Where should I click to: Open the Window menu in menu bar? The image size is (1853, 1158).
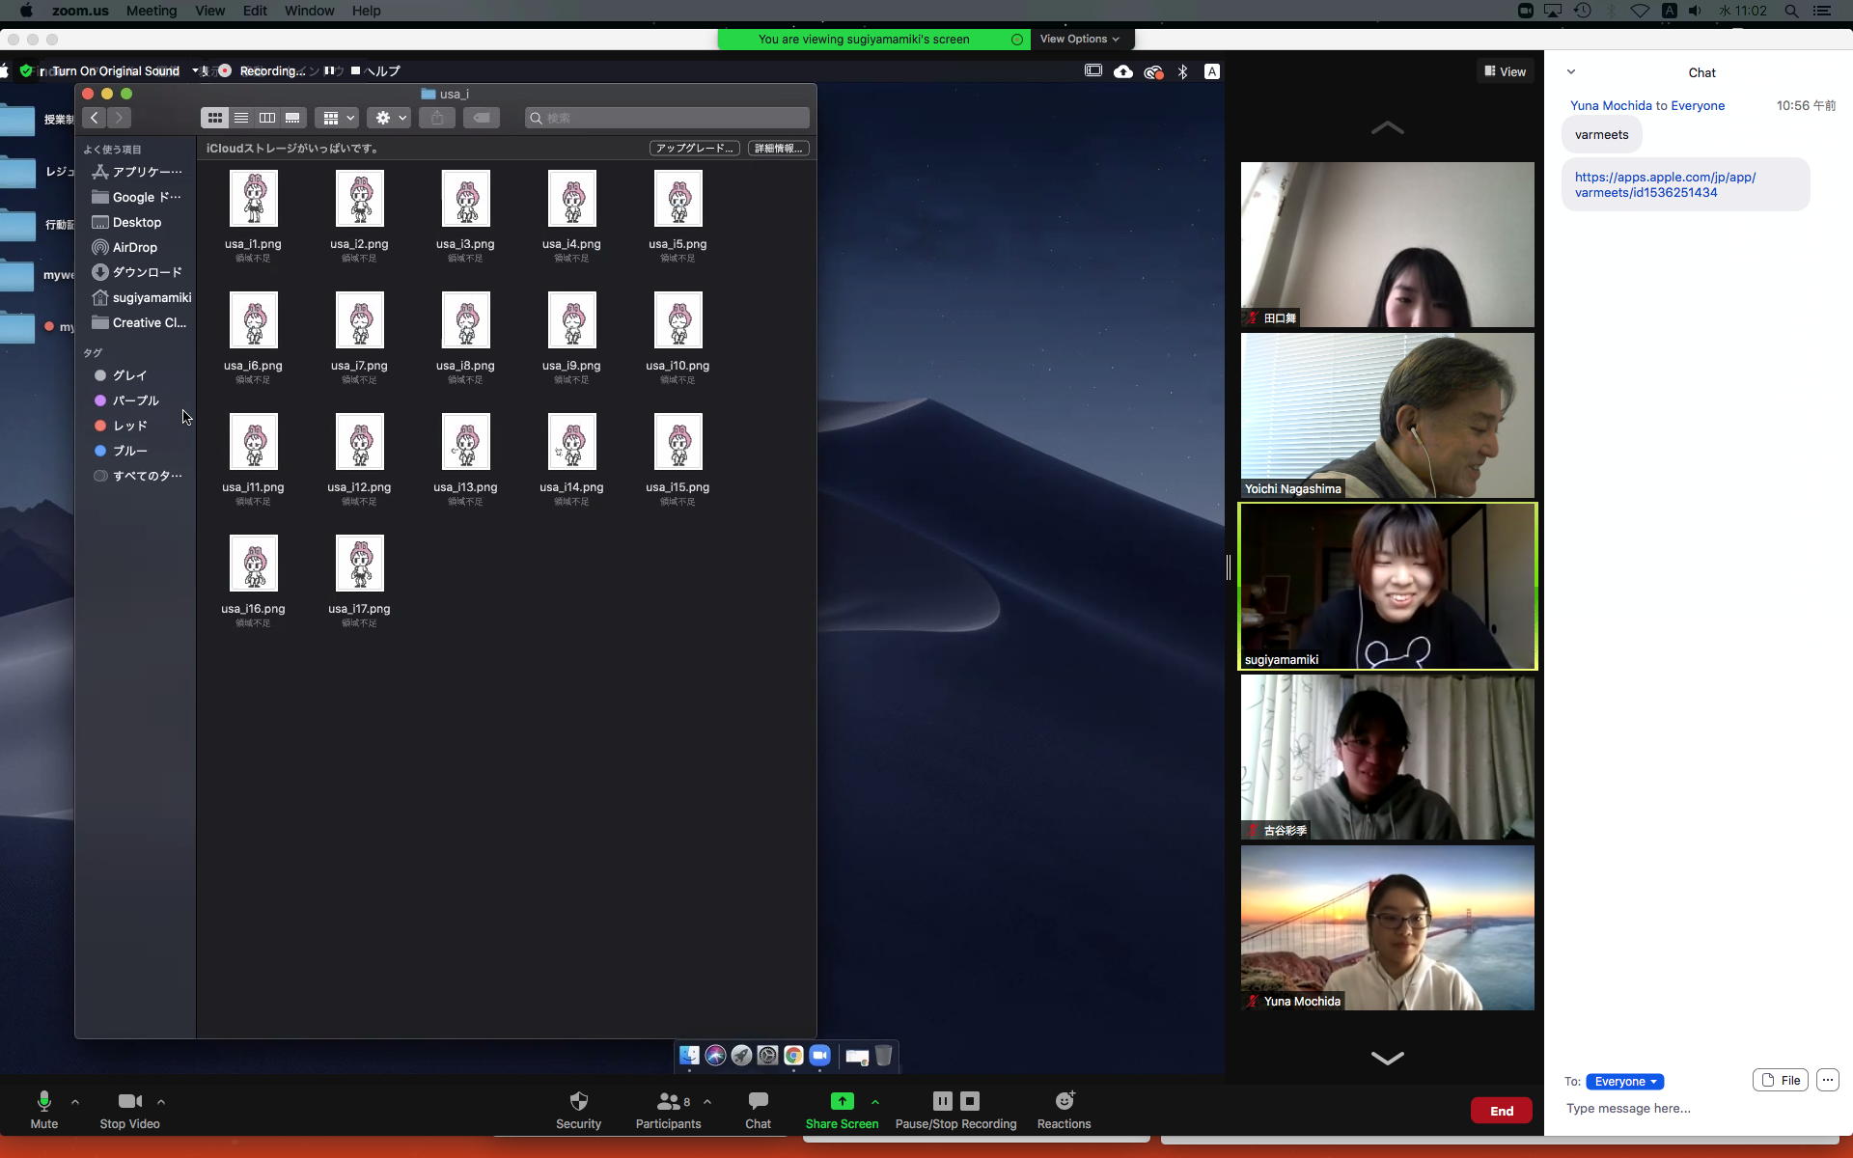click(309, 11)
